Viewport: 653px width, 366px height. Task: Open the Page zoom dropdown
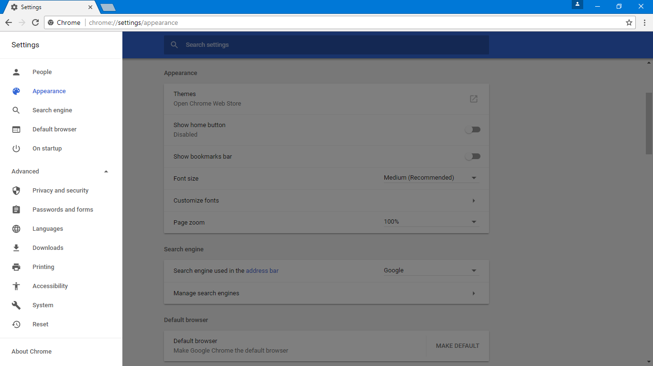coord(431,222)
